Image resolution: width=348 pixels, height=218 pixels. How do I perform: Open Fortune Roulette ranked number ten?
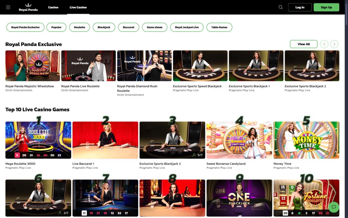(306, 198)
